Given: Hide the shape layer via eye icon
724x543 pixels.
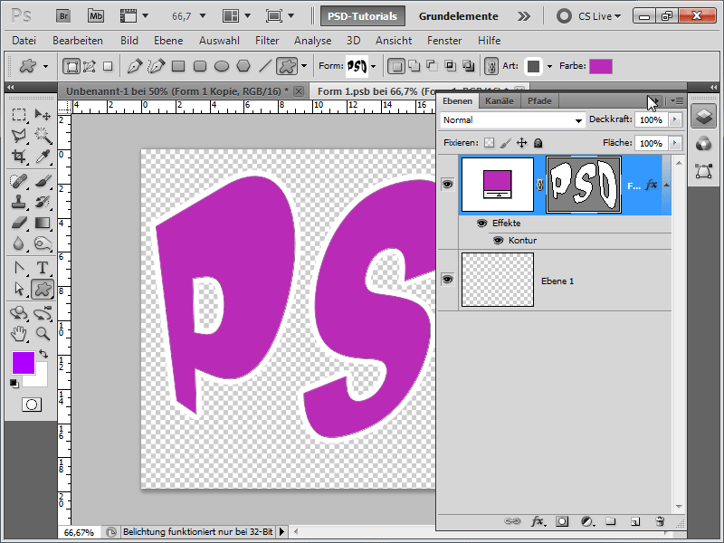Looking at the screenshot, I should click(447, 185).
